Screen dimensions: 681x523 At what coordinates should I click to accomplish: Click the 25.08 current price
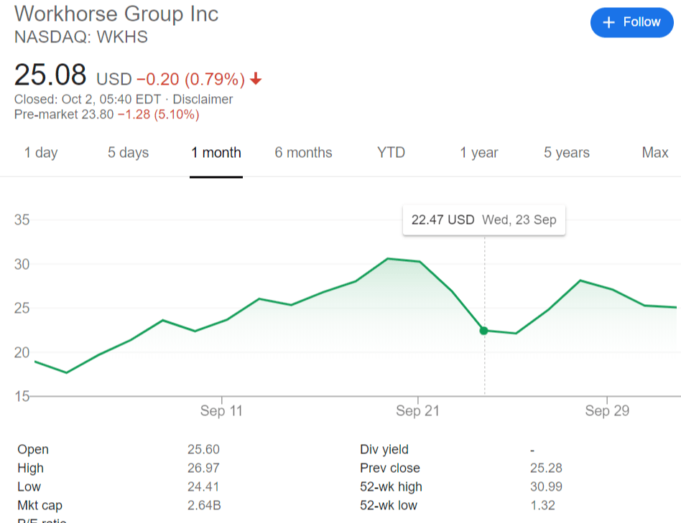(50, 75)
